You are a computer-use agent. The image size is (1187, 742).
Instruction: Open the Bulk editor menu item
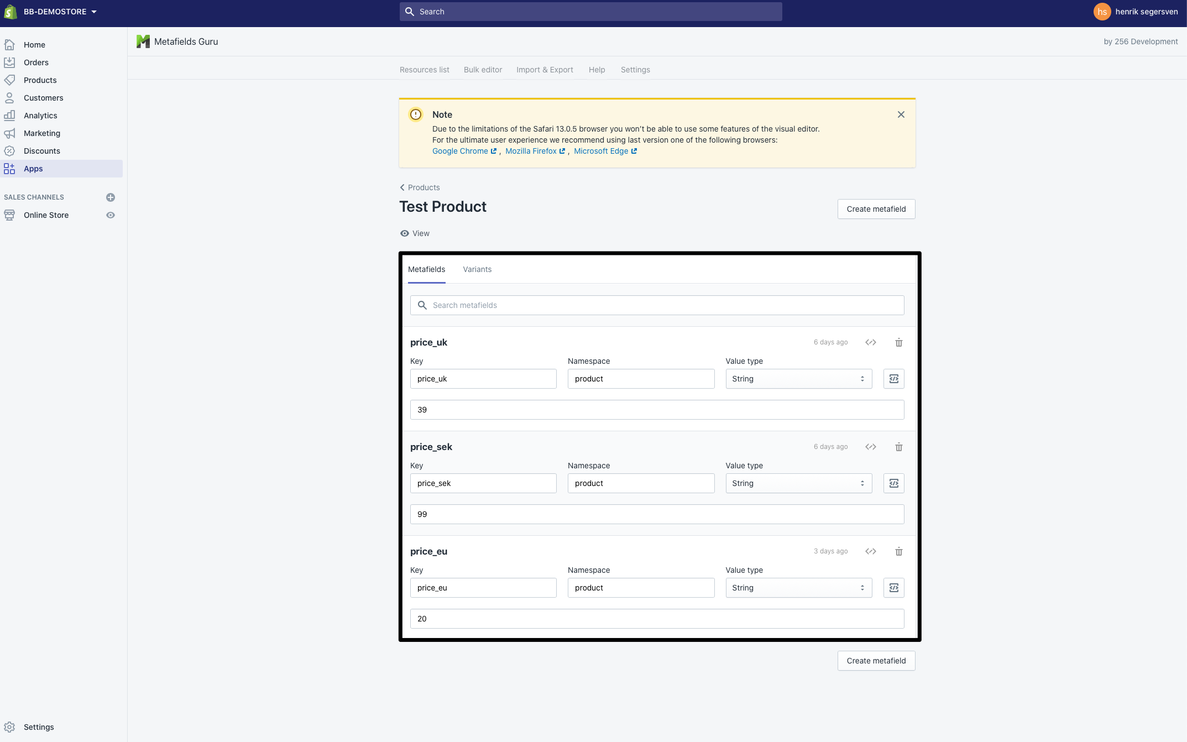coord(483,70)
